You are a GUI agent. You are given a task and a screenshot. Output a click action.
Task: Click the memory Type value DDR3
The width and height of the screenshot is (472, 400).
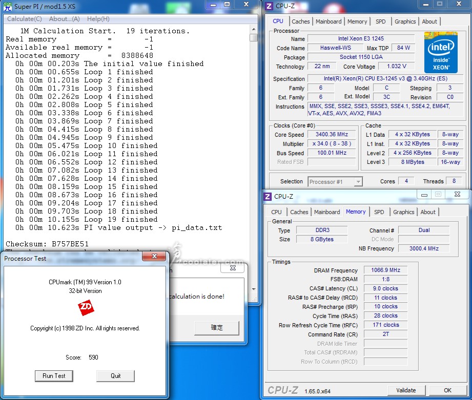click(322, 230)
